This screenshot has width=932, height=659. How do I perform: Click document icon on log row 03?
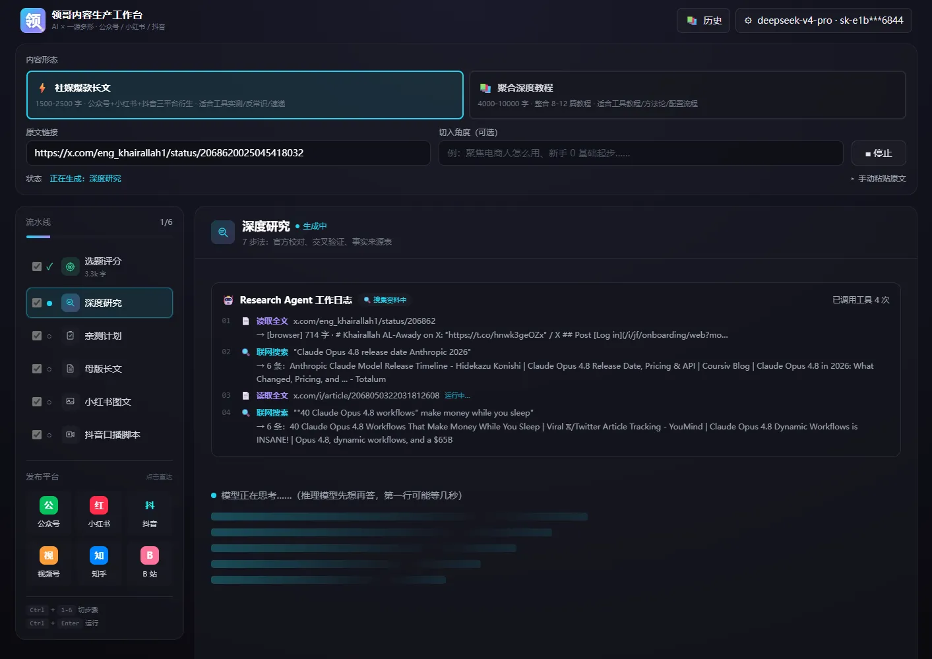point(245,396)
